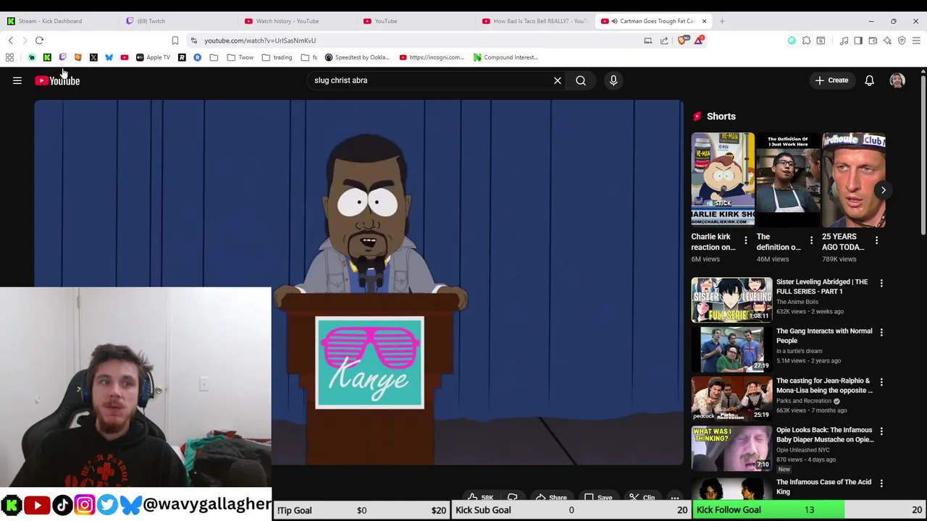Open browser main hamburger menu
The width and height of the screenshot is (927, 521).
click(916, 41)
